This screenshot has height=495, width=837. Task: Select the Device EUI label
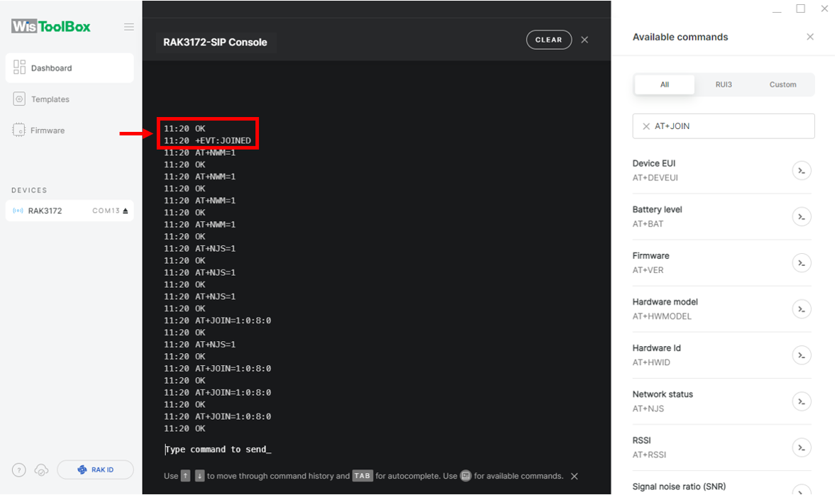coord(654,163)
